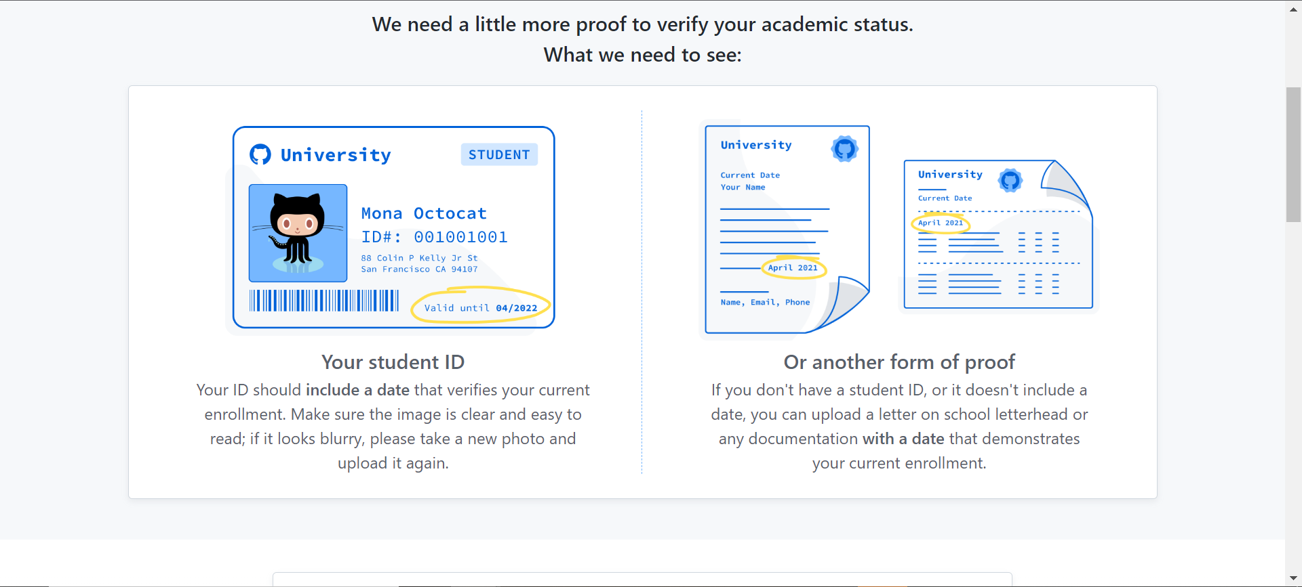Click the circled April 2021 on the right document
This screenshot has height=587, width=1302.
tap(941, 223)
